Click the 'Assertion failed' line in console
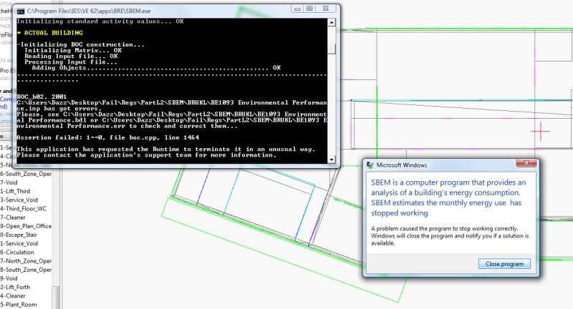The image size is (573, 309). click(x=108, y=137)
